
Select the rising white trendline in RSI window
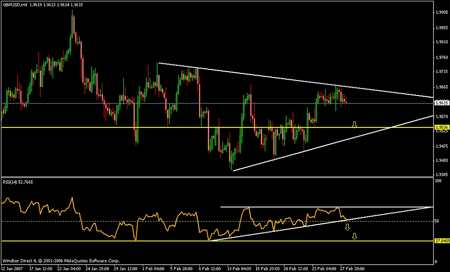point(320,224)
